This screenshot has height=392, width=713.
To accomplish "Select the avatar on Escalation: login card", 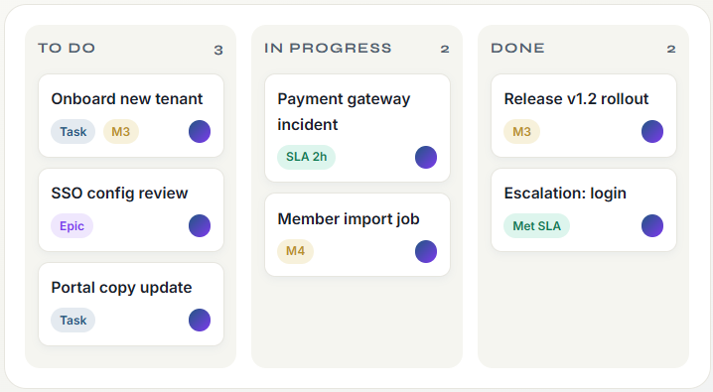I will pos(652,225).
